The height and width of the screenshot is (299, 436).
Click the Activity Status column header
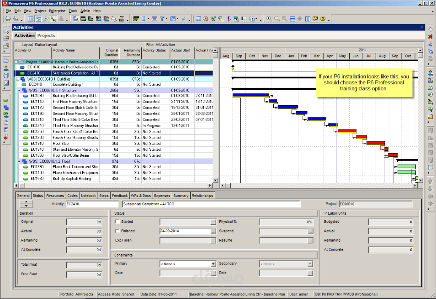point(156,53)
